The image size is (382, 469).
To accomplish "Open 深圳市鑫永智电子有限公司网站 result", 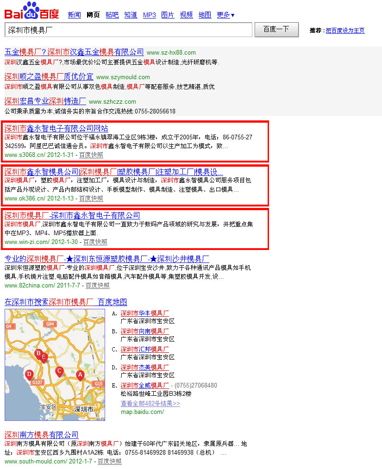I will (x=56, y=129).
